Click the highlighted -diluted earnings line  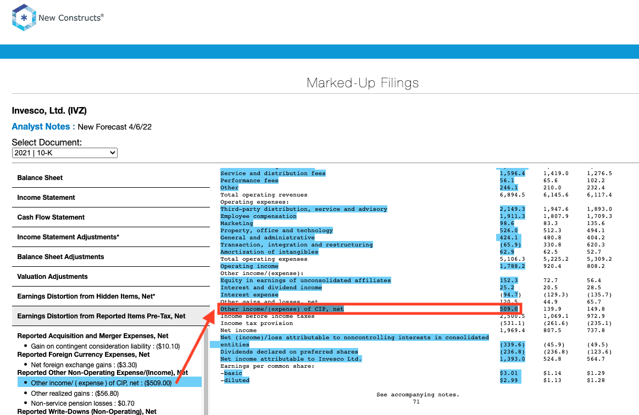235,380
